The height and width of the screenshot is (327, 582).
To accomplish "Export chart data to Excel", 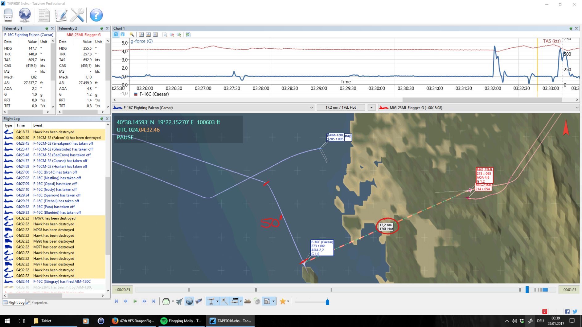I will coord(188,34).
